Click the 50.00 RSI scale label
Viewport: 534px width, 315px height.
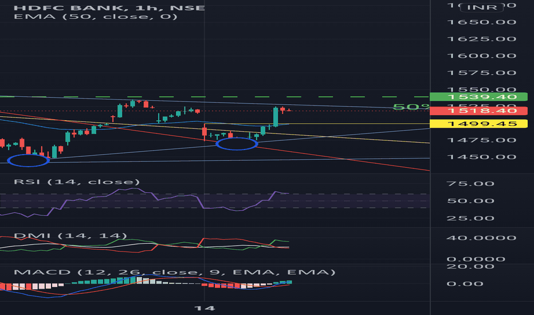[x=470, y=201]
